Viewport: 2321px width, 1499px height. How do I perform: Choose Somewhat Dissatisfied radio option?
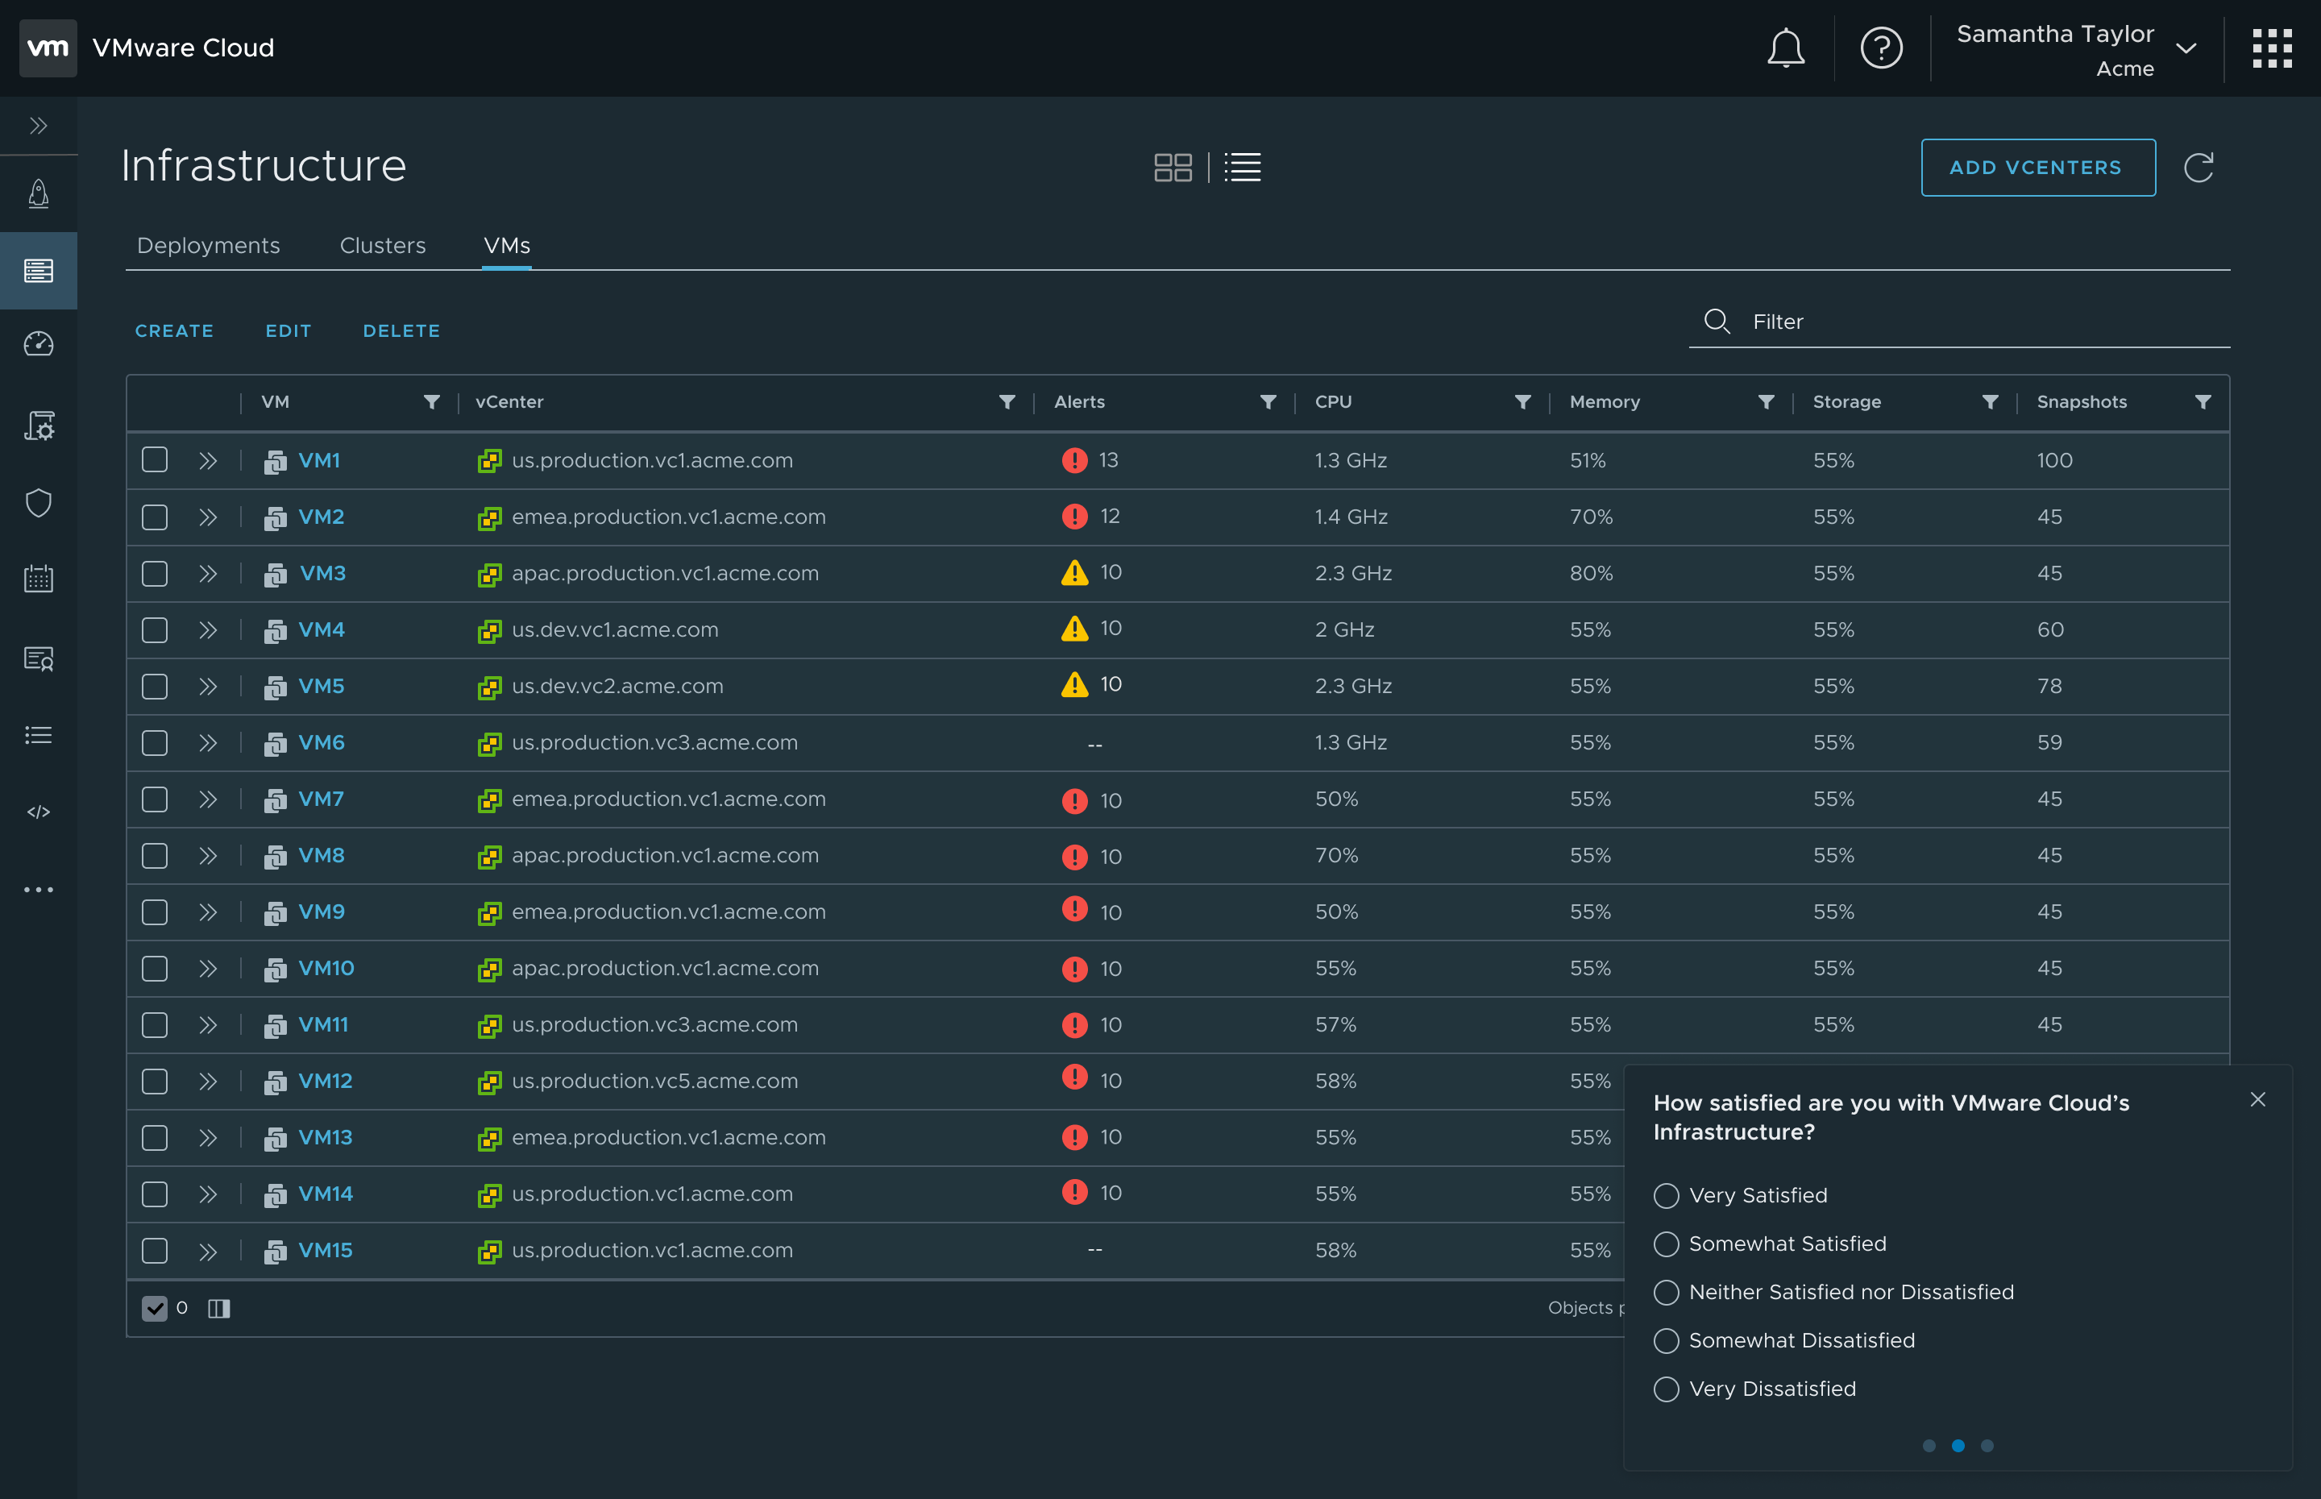(1666, 1340)
